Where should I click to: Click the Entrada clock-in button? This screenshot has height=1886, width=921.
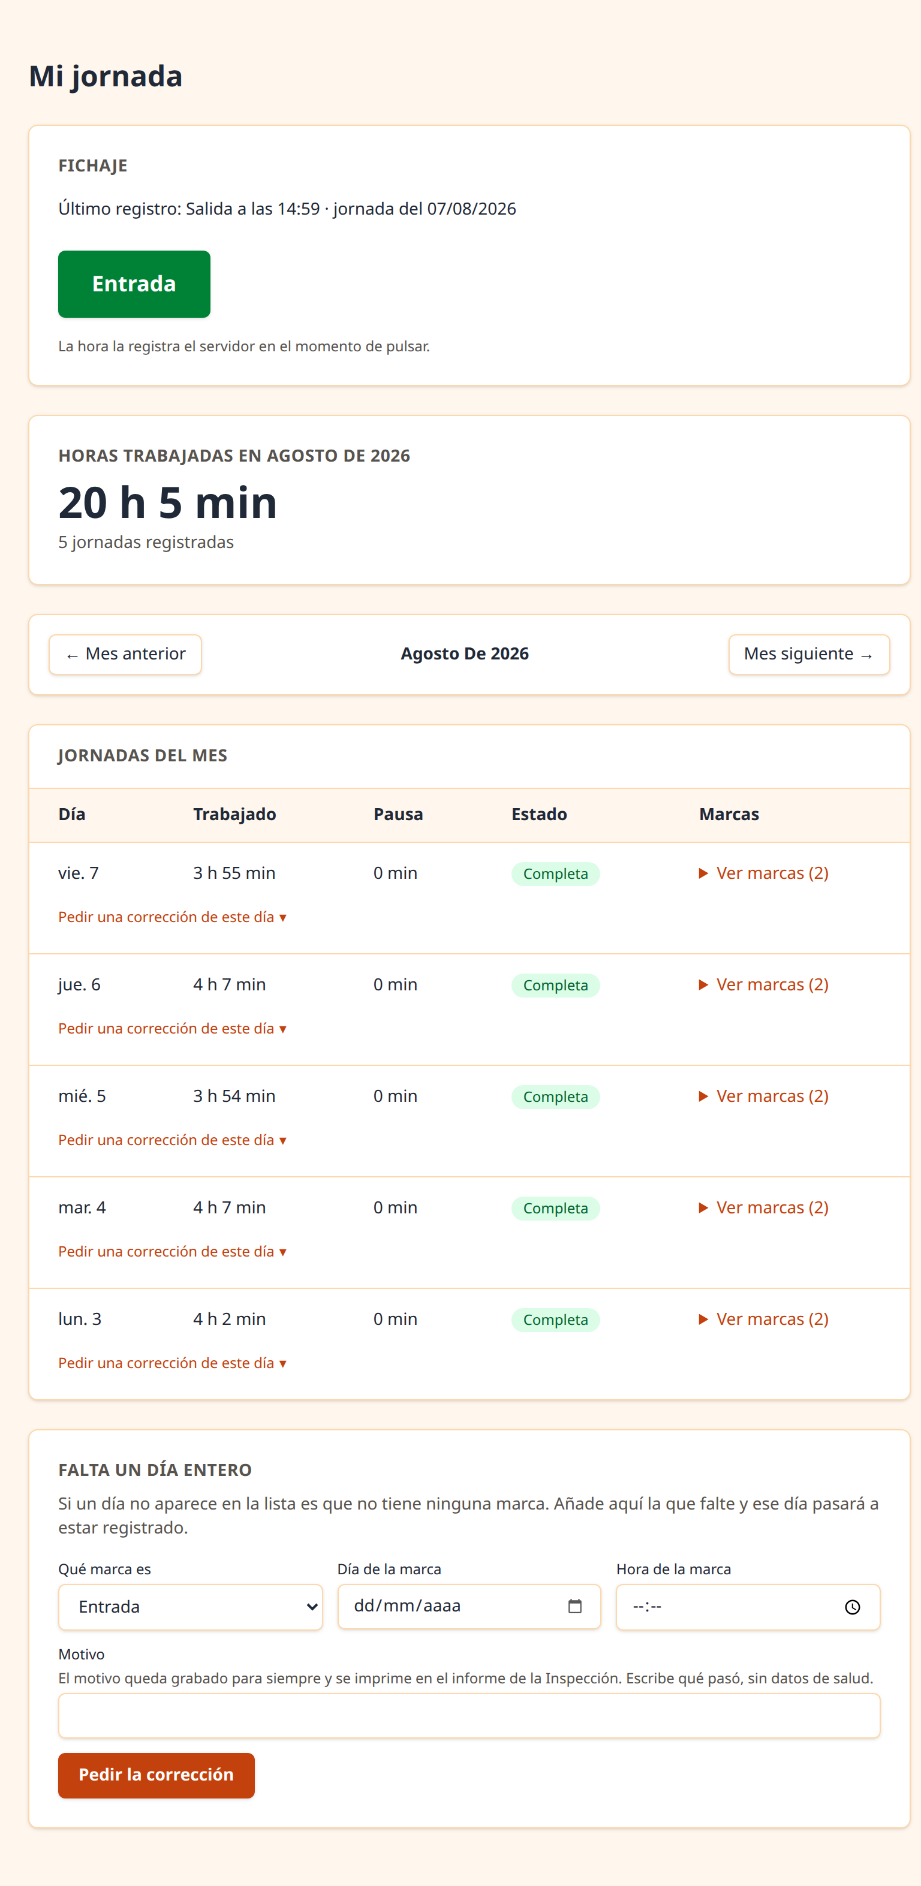[x=134, y=284]
